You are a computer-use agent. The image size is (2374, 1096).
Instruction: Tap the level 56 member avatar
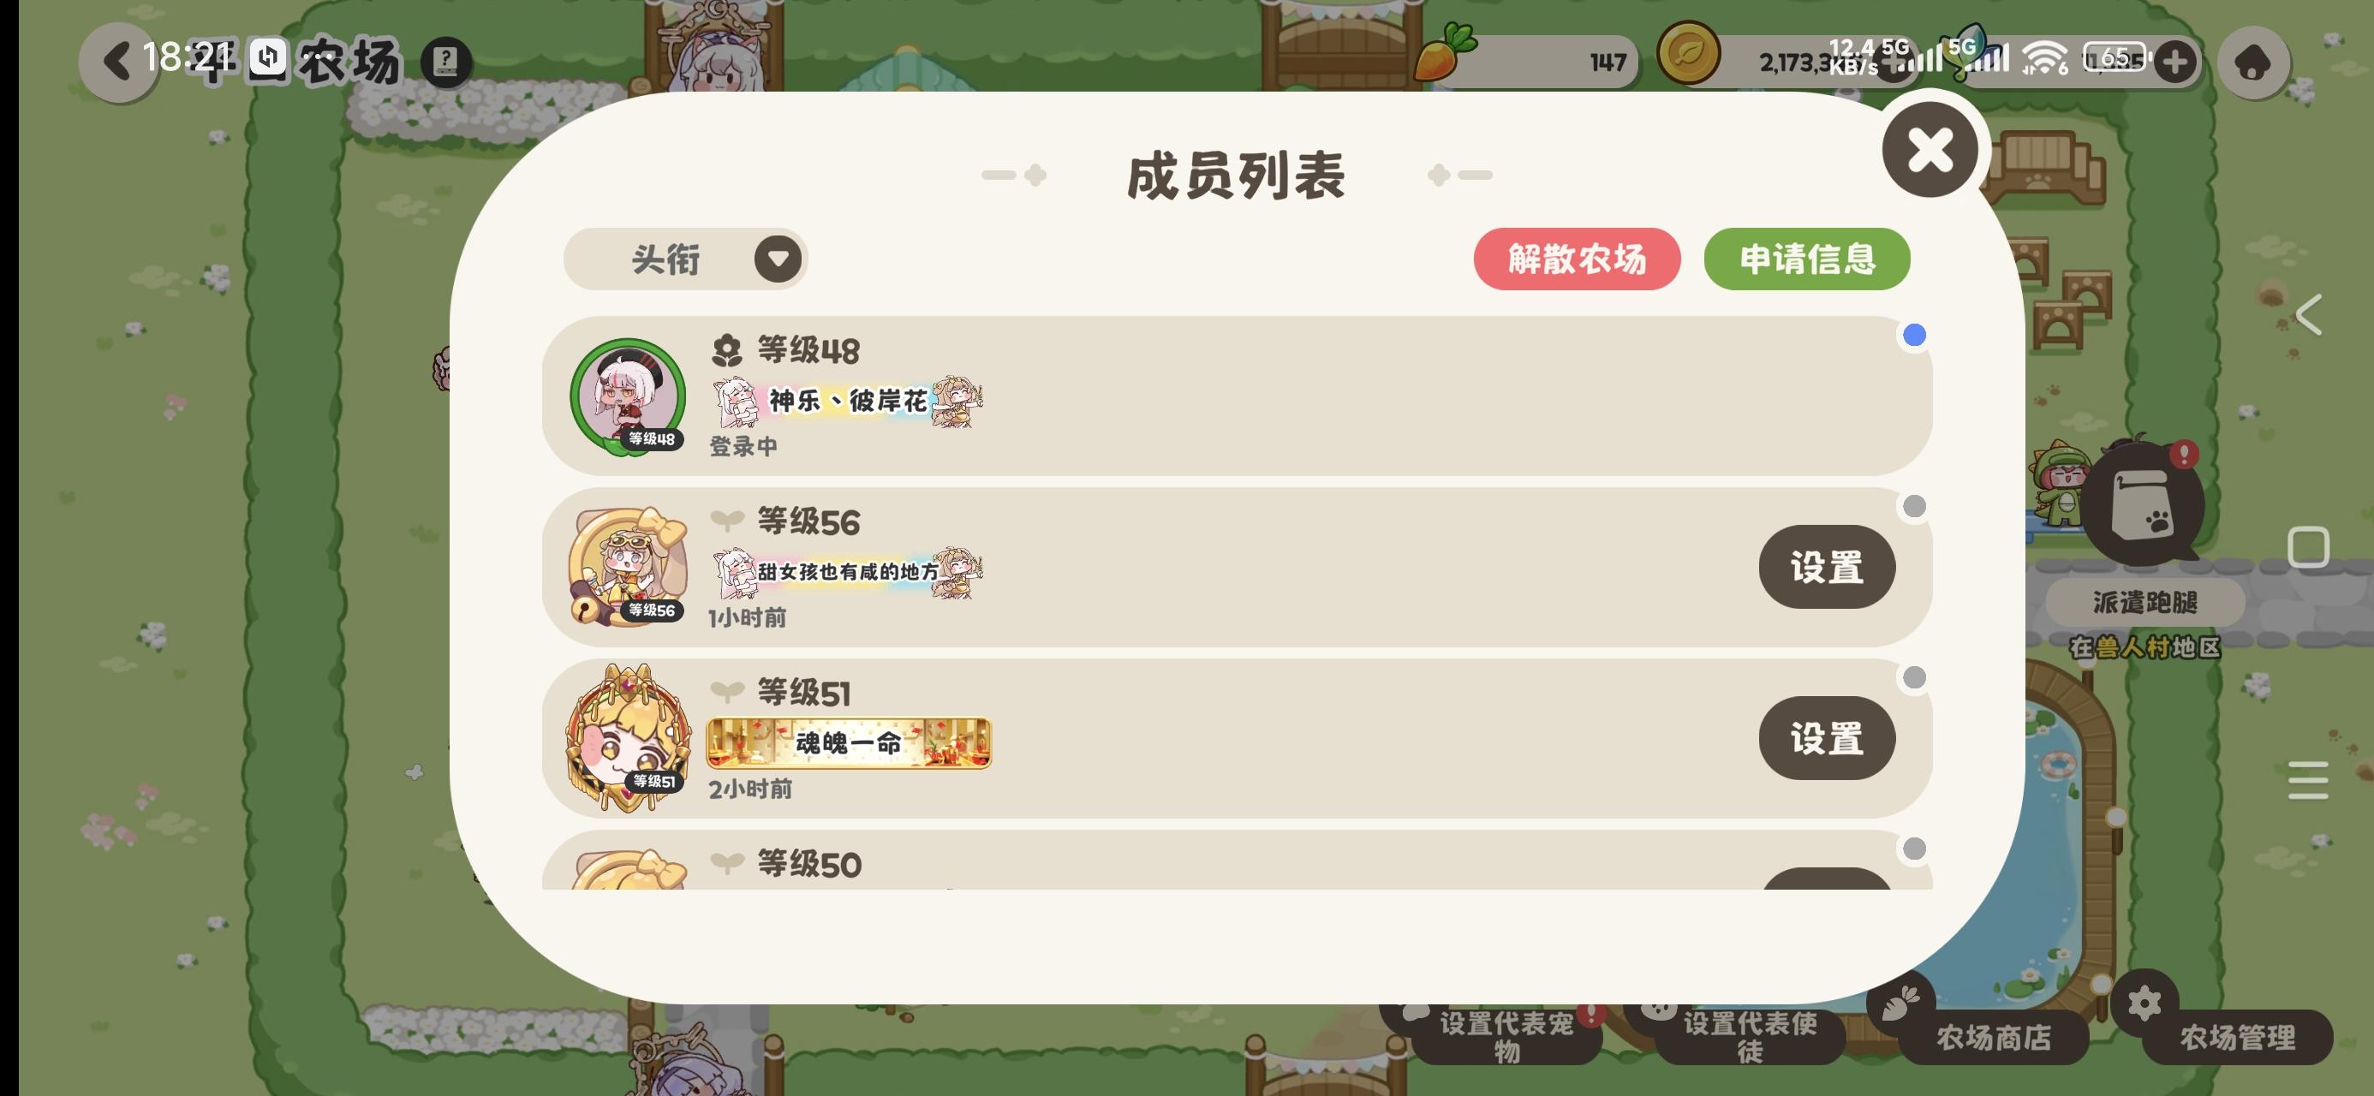[629, 567]
